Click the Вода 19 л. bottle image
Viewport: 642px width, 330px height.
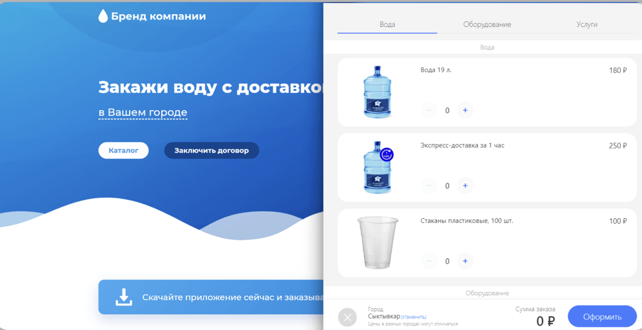(x=377, y=92)
